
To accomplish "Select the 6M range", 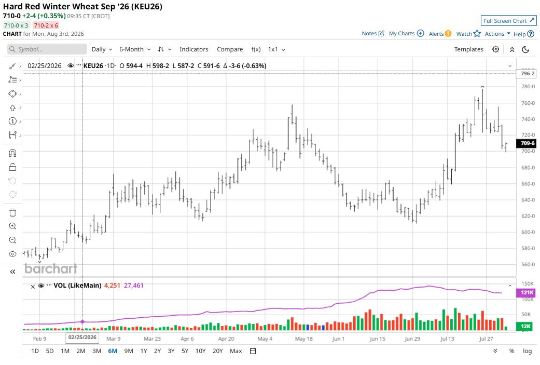I will pyautogui.click(x=113, y=351).
